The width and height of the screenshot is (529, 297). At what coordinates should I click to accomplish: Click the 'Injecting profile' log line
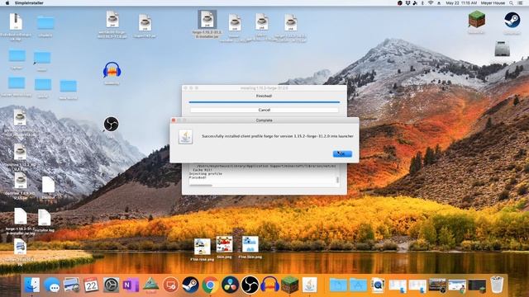(206, 174)
